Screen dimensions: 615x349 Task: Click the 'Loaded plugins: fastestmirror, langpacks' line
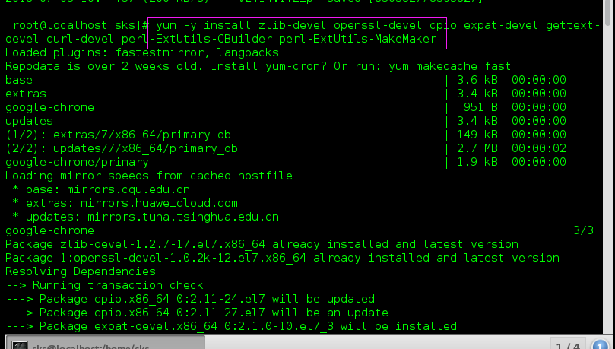(142, 52)
